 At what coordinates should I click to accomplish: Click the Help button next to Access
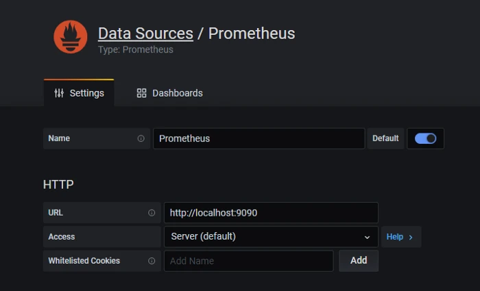pyautogui.click(x=401, y=237)
